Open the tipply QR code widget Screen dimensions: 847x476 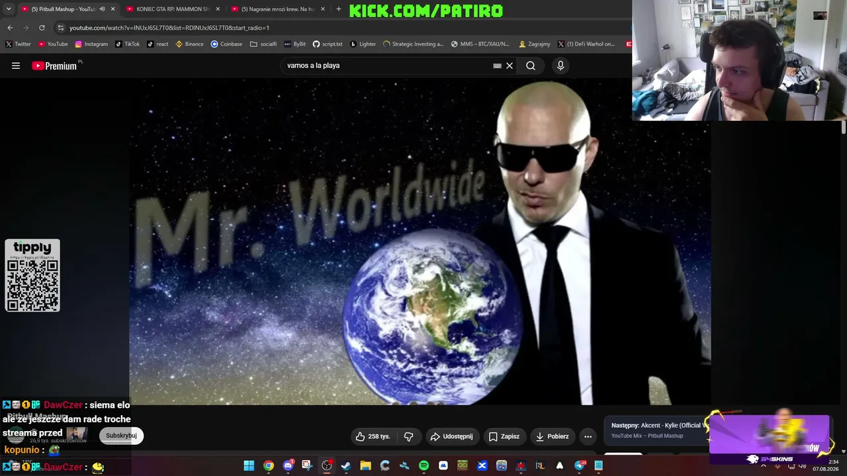32,275
